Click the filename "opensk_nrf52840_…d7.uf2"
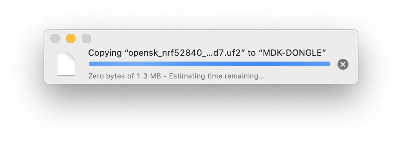This screenshot has height=142, width=402. point(186,53)
